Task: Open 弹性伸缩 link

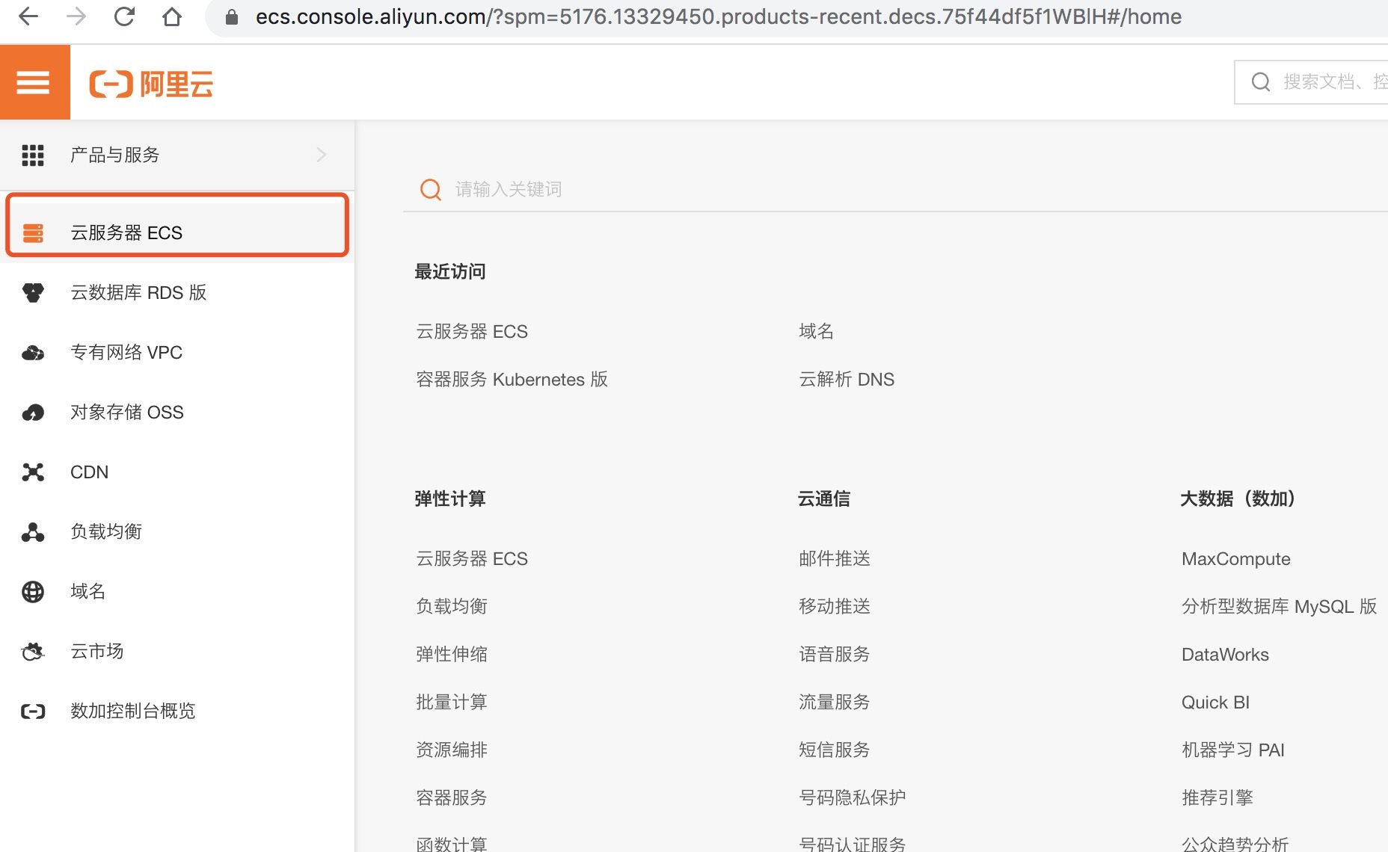Action: click(x=452, y=655)
